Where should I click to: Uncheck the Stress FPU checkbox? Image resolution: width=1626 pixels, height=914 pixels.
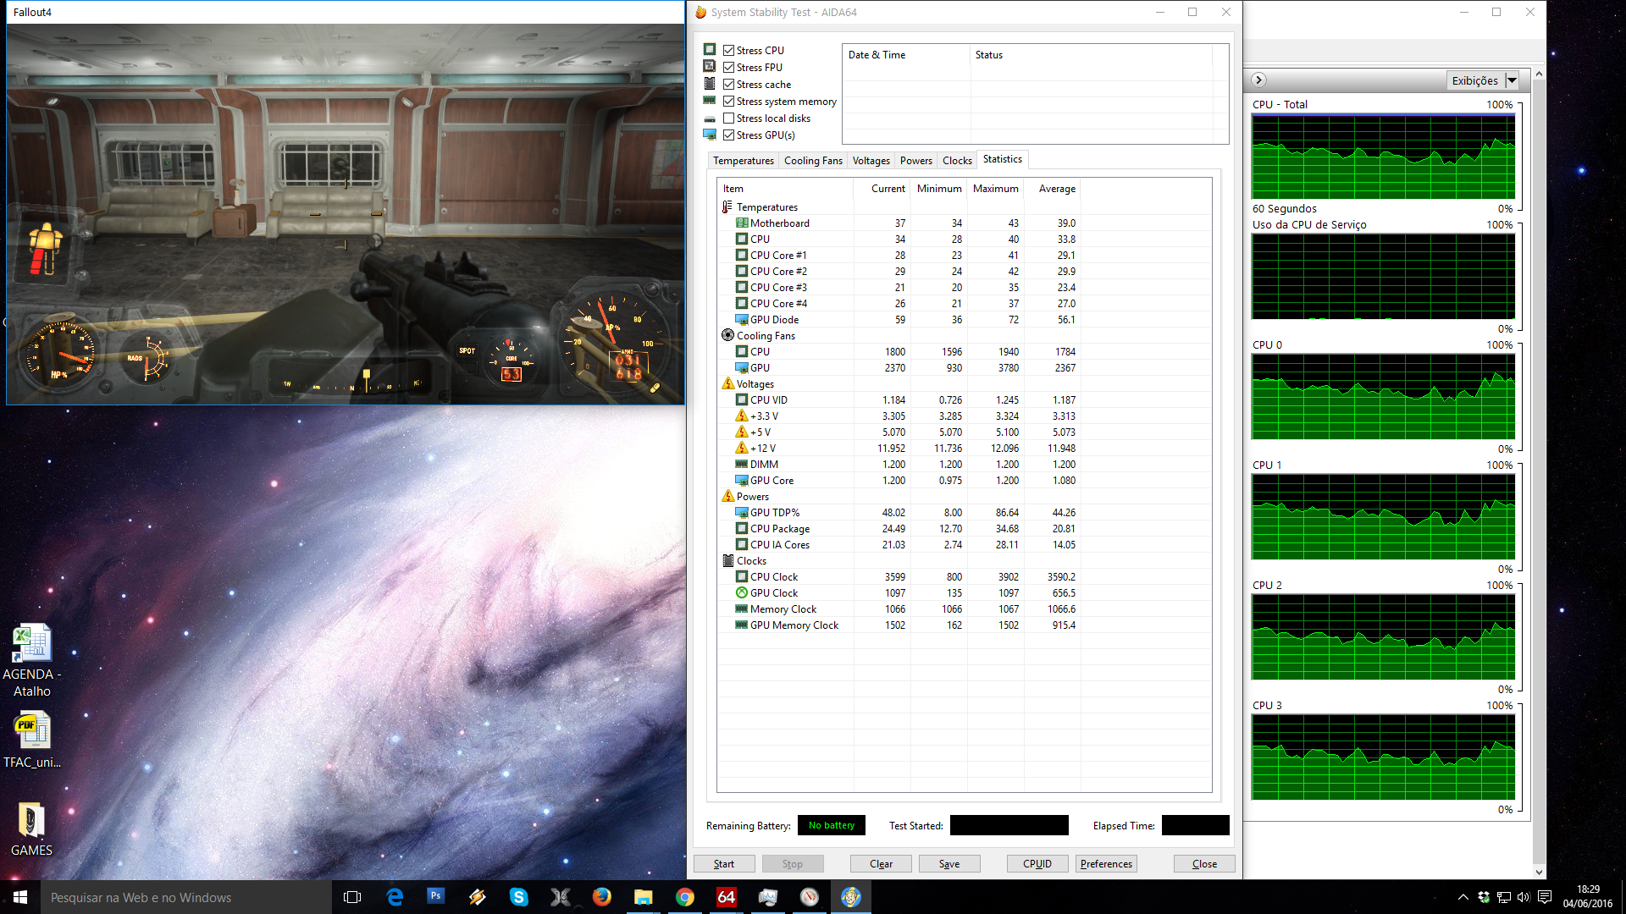[728, 68]
